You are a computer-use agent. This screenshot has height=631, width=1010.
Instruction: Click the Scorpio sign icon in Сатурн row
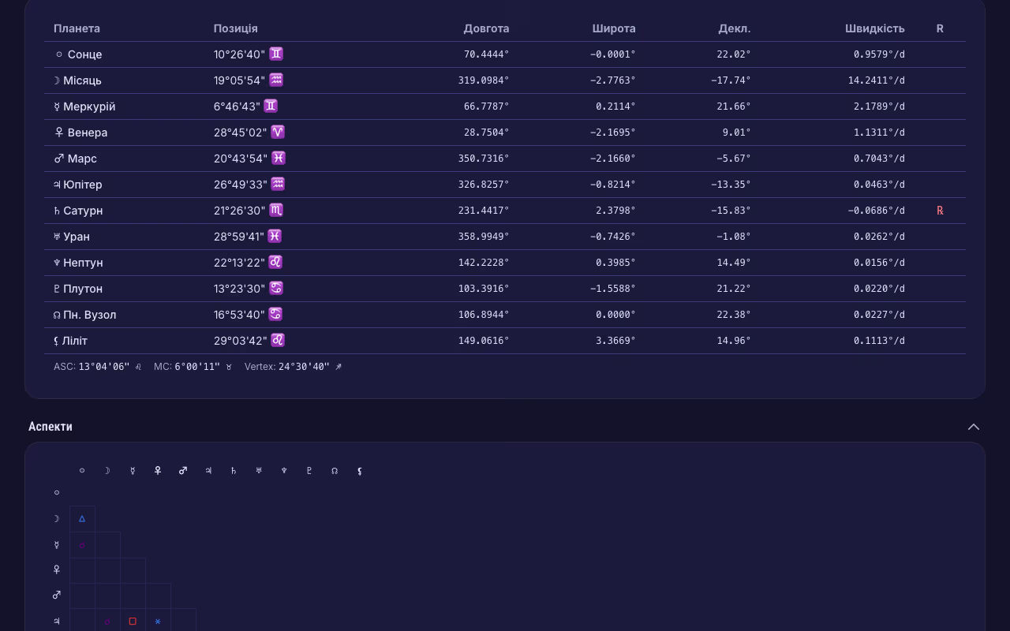click(276, 210)
